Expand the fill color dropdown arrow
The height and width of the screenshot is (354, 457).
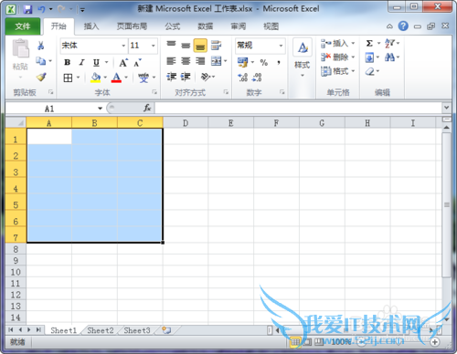(x=105, y=78)
